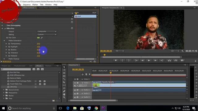This screenshot has height=111, width=198.
Task: Switch to the Metadata tab
Action: click(69, 8)
